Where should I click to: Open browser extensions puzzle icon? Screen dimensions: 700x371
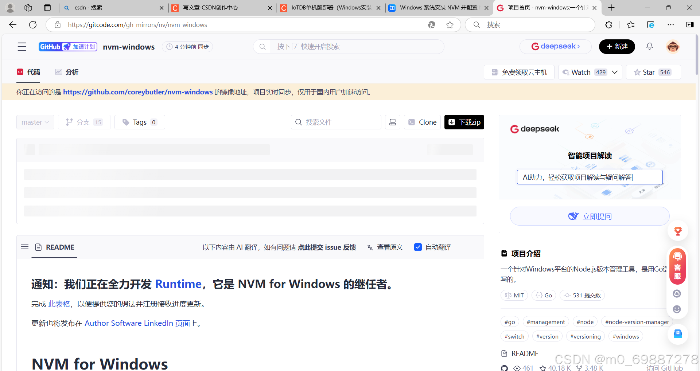pos(608,24)
